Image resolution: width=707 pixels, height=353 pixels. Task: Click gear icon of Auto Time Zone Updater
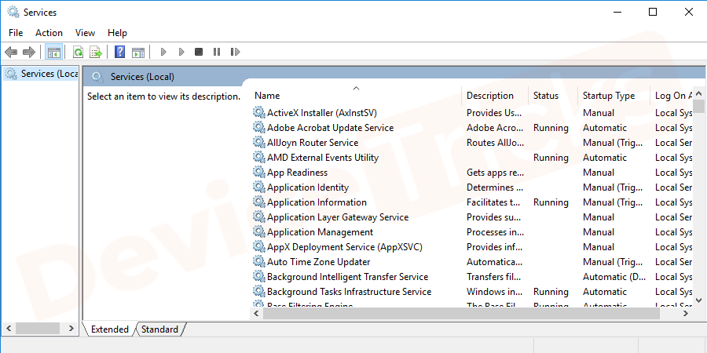click(x=258, y=261)
